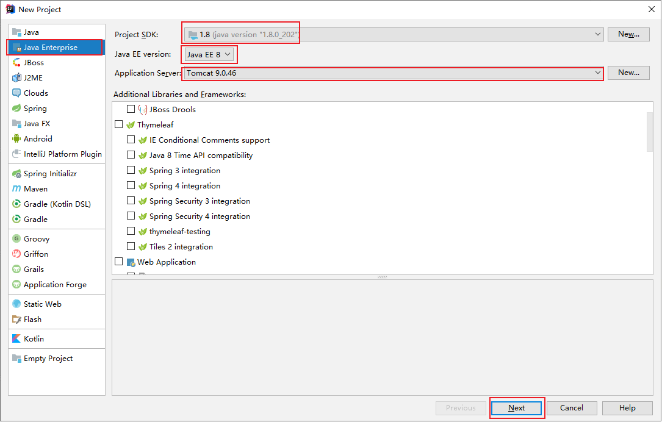Viewport: 662px width, 422px height.
Task: Select the Spring leaf icon
Action: click(x=16, y=108)
